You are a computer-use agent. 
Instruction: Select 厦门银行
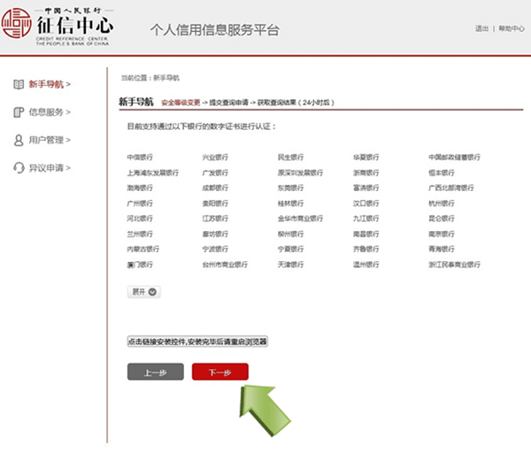[140, 265]
